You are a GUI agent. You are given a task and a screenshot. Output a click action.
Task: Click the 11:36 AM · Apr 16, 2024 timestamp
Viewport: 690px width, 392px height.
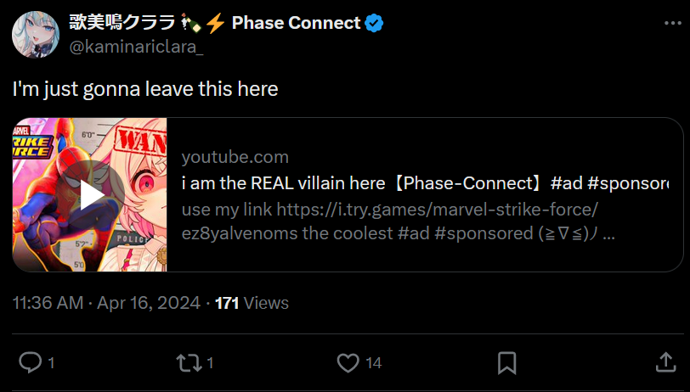click(106, 303)
